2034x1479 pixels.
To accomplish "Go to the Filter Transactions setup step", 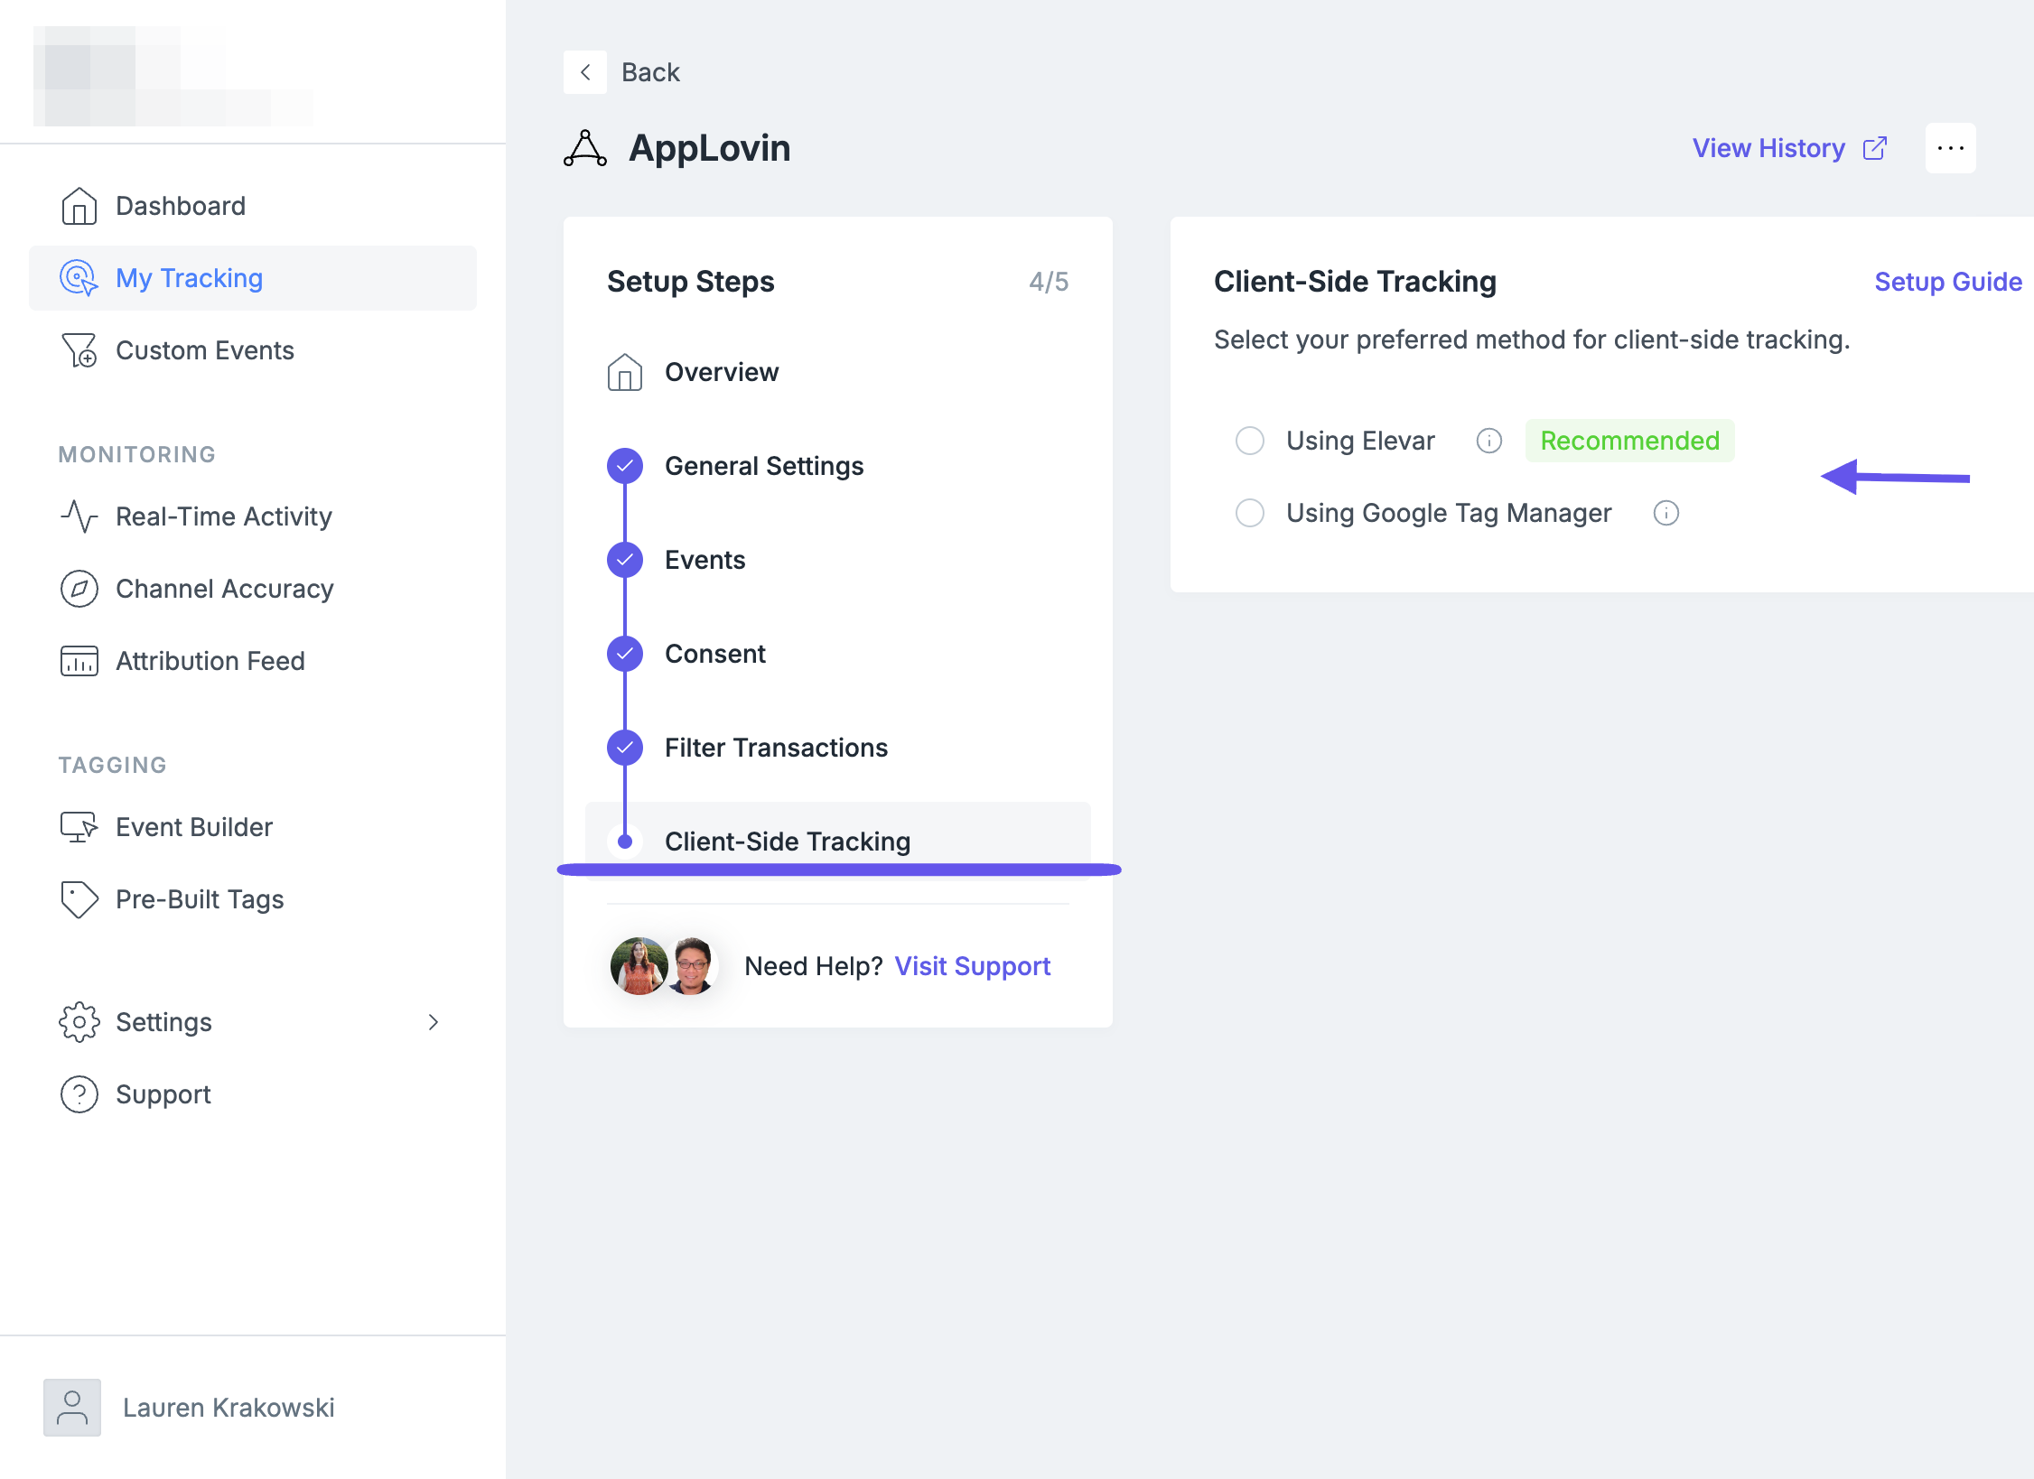I will point(838,748).
